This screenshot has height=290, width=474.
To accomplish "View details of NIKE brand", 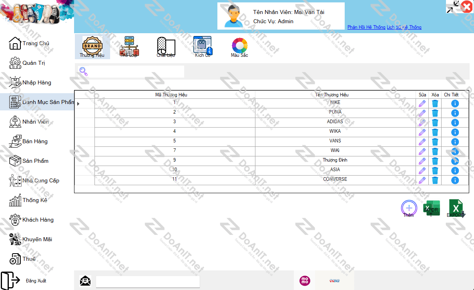I will [455, 103].
